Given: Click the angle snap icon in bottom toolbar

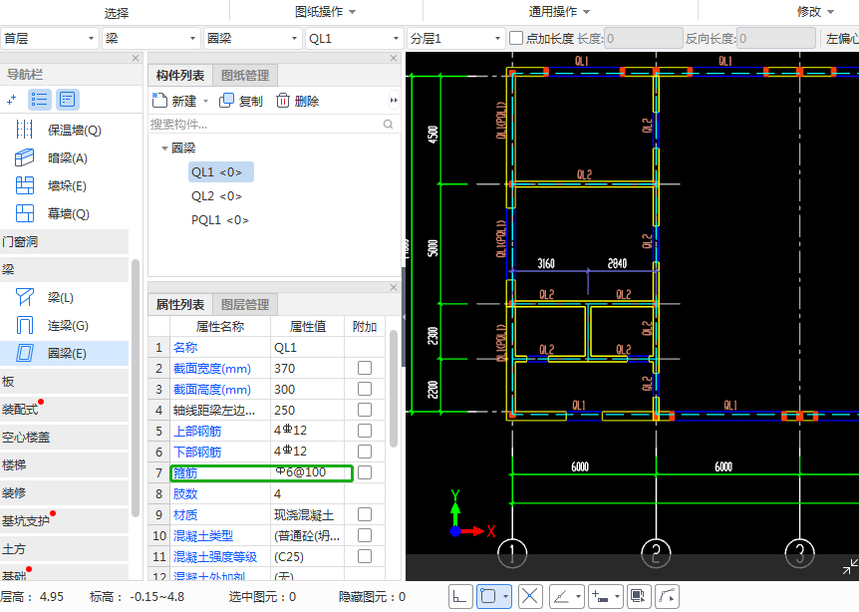Looking at the screenshot, I should coord(561,596).
